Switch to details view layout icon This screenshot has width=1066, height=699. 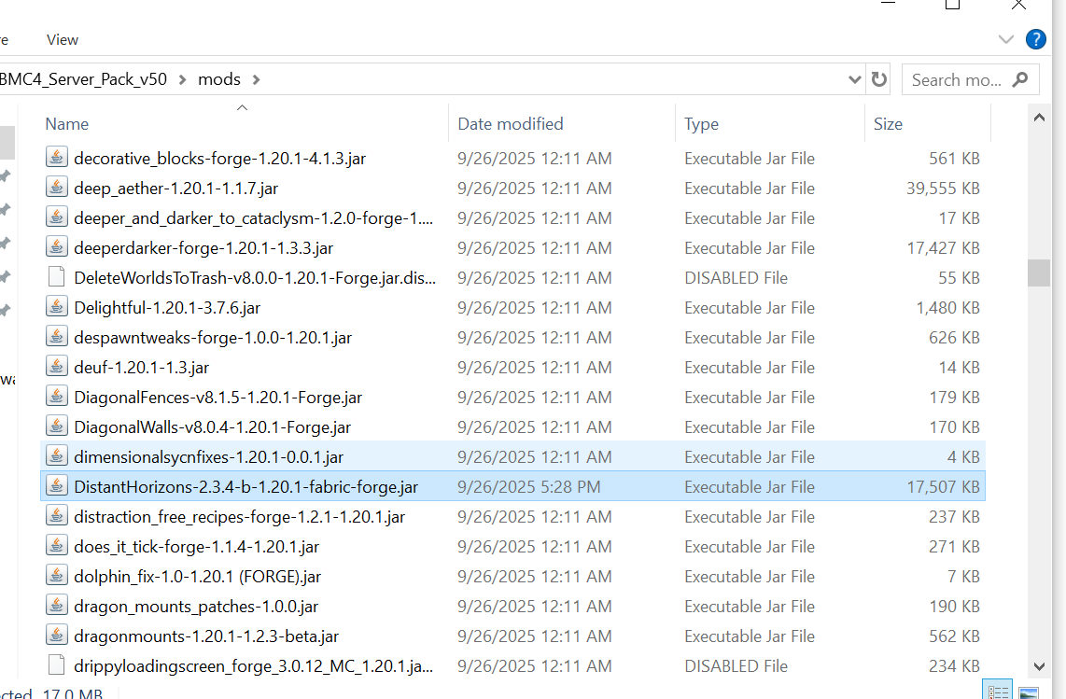[997, 692]
